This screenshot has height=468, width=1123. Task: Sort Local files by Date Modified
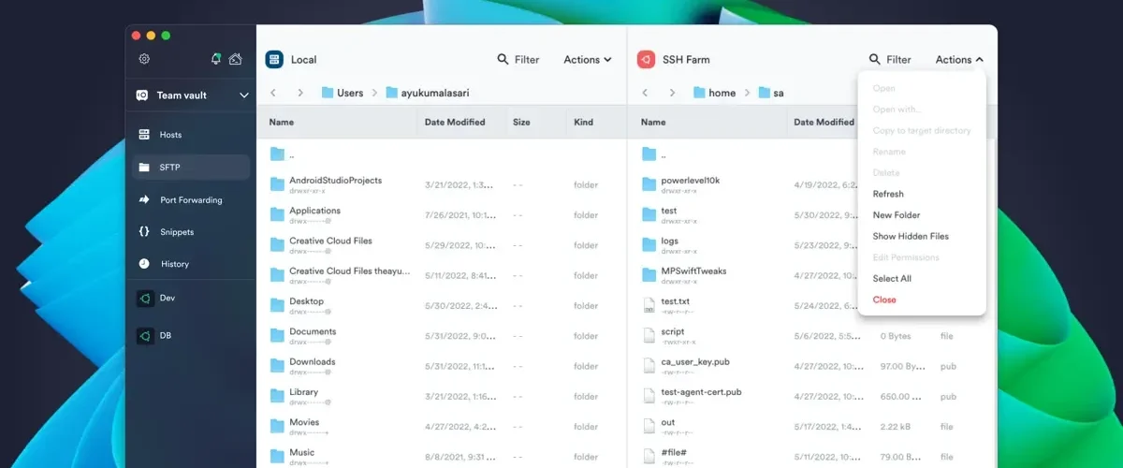[455, 122]
